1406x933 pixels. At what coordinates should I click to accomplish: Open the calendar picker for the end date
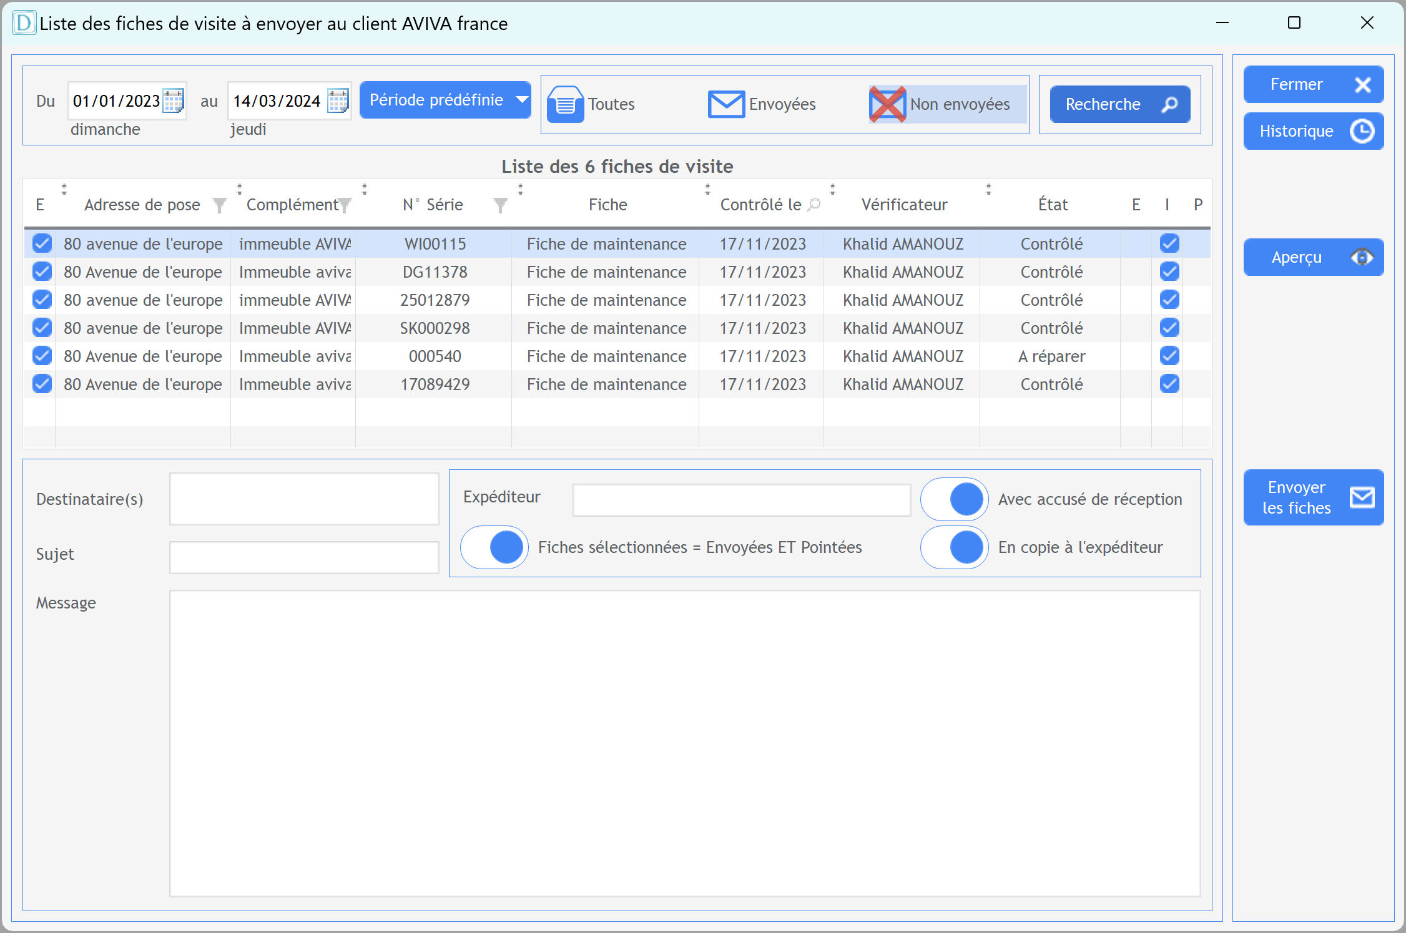click(x=338, y=100)
